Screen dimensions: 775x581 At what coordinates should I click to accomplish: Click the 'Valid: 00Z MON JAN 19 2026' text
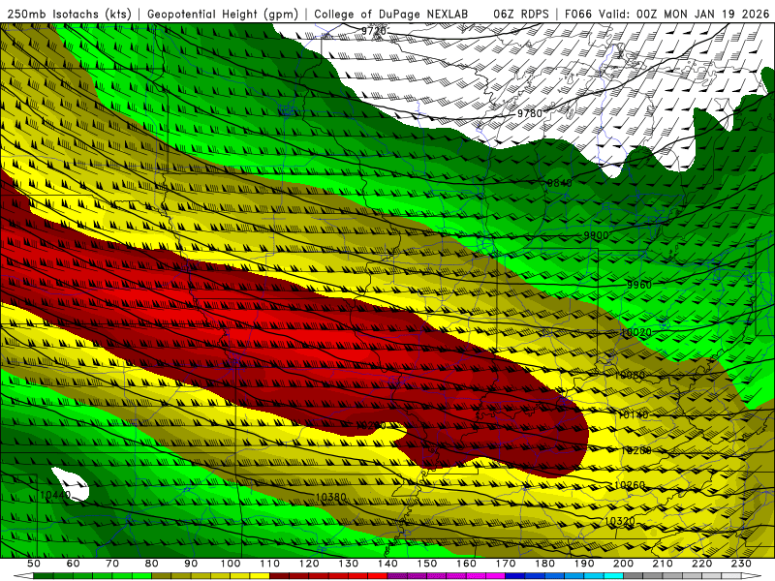coord(684,14)
